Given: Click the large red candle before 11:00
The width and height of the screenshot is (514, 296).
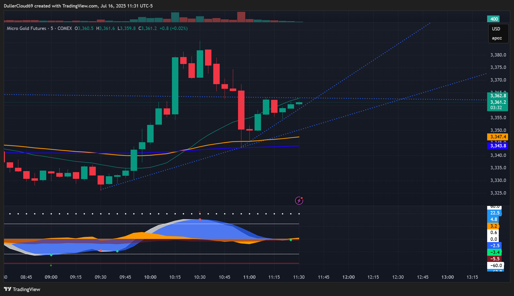Looking at the screenshot, I should click(x=241, y=110).
